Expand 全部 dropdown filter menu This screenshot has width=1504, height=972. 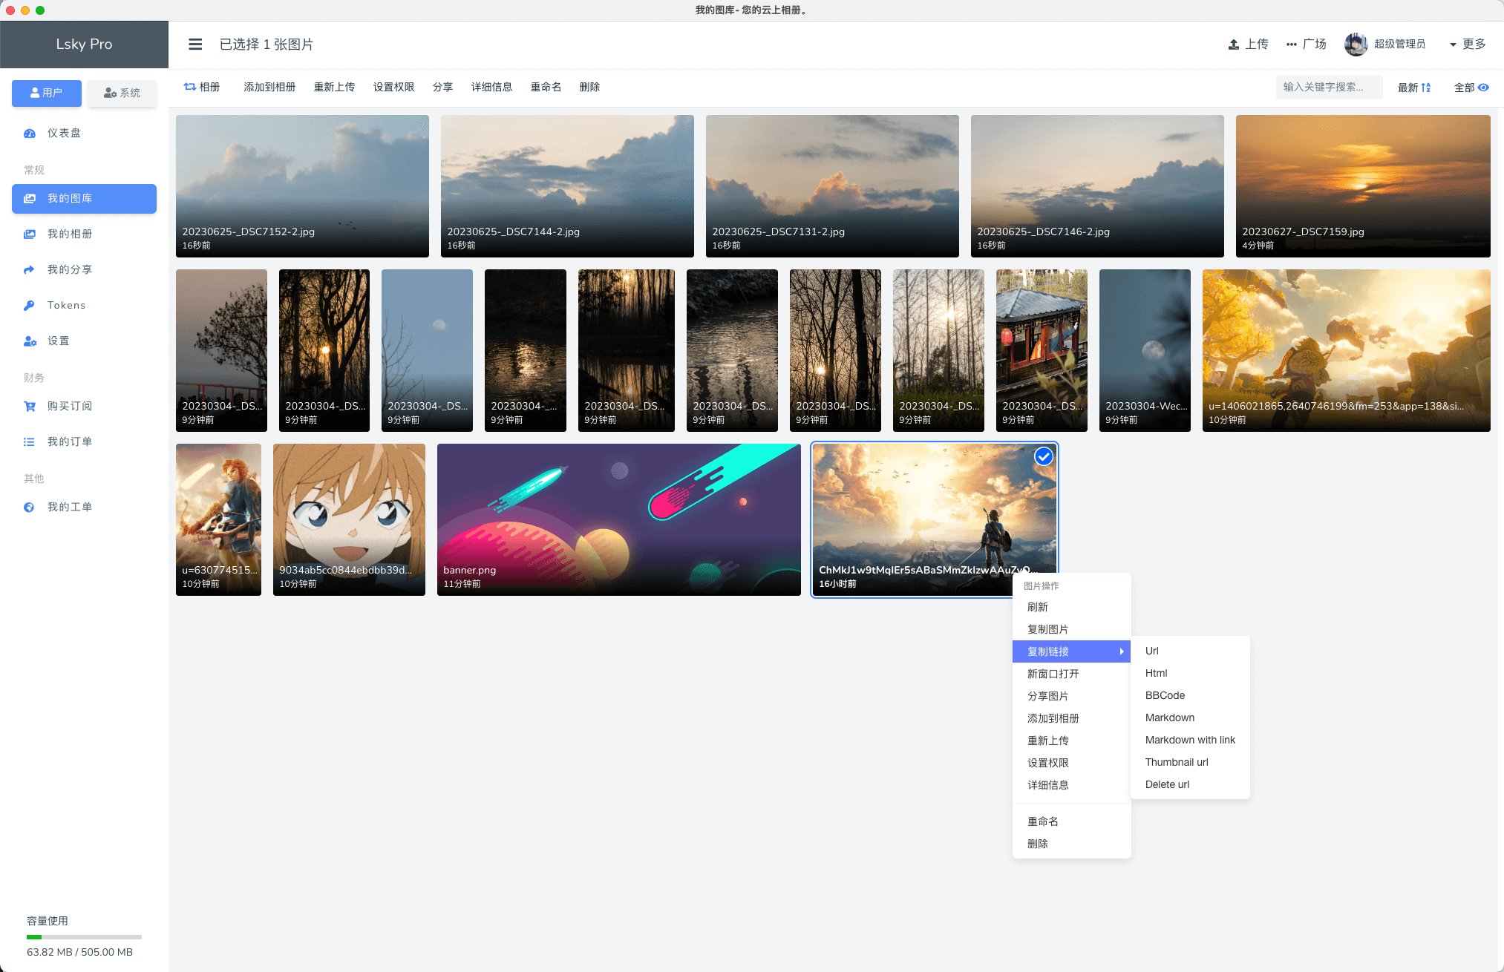tap(1470, 87)
